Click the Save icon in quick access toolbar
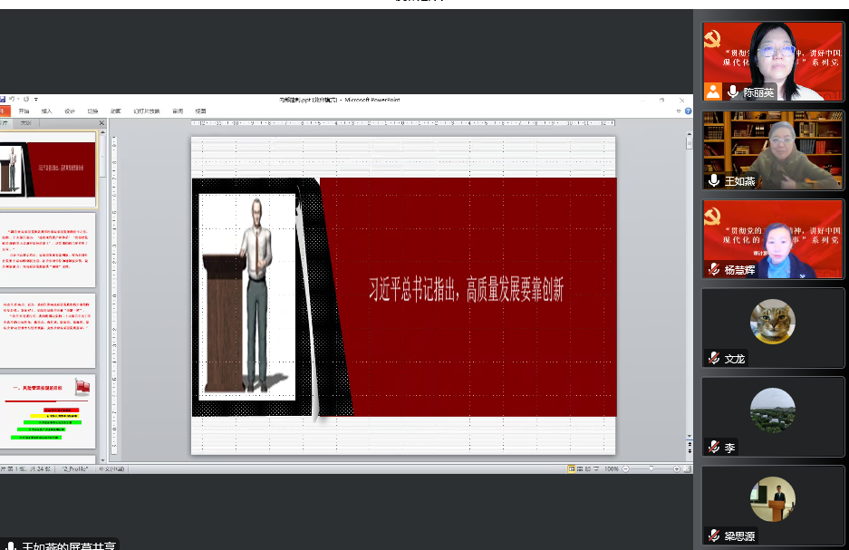This screenshot has width=849, height=550. (x=4, y=100)
